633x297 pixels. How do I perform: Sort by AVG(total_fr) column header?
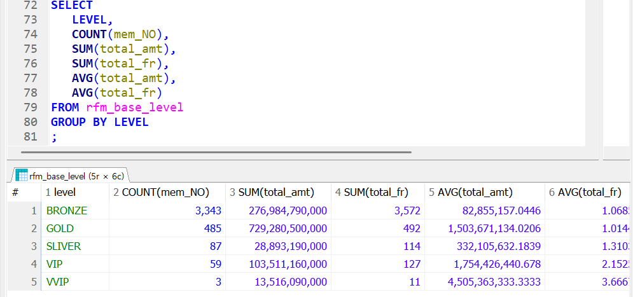pyautogui.click(x=588, y=193)
